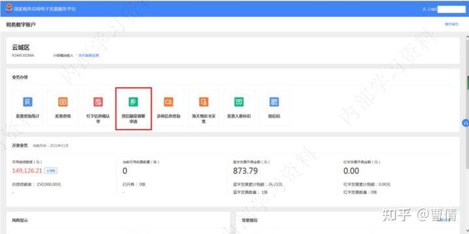Screen dimensions: 469x234
Task: Open the 发票查询统计 invoice query tile
Action: click(x=27, y=108)
